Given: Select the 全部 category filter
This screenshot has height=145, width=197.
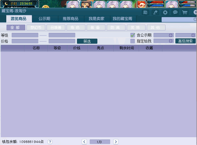Looking at the screenshot, I should [16, 28].
